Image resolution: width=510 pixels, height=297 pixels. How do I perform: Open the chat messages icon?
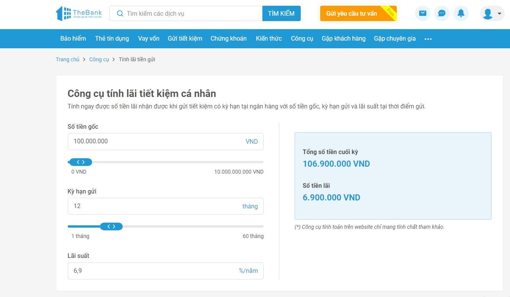point(442,13)
